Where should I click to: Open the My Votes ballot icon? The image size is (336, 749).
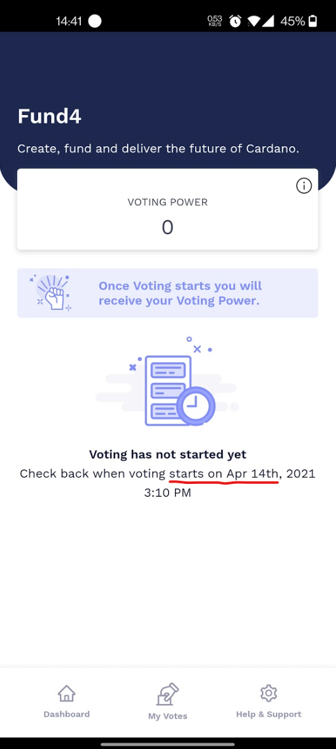[167, 694]
